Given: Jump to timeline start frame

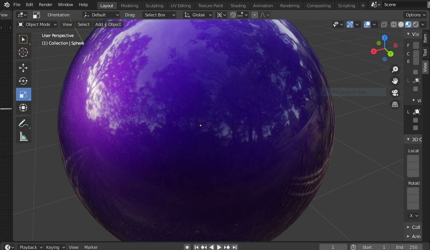Looking at the screenshot, I should [196, 247].
